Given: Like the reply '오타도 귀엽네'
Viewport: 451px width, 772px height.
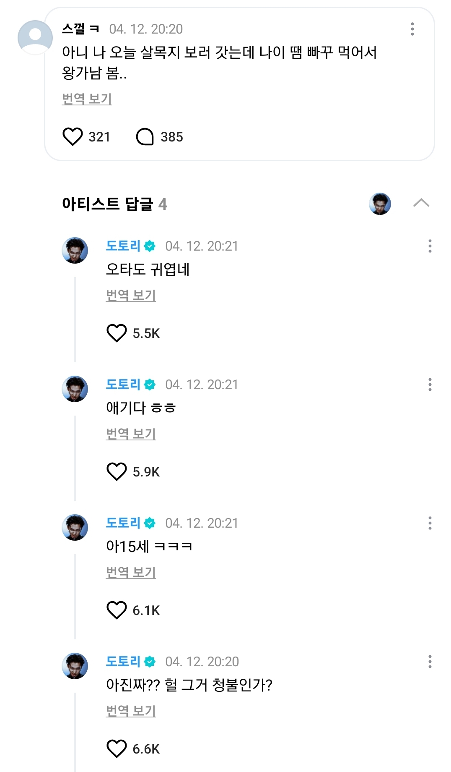Looking at the screenshot, I should click(x=117, y=333).
